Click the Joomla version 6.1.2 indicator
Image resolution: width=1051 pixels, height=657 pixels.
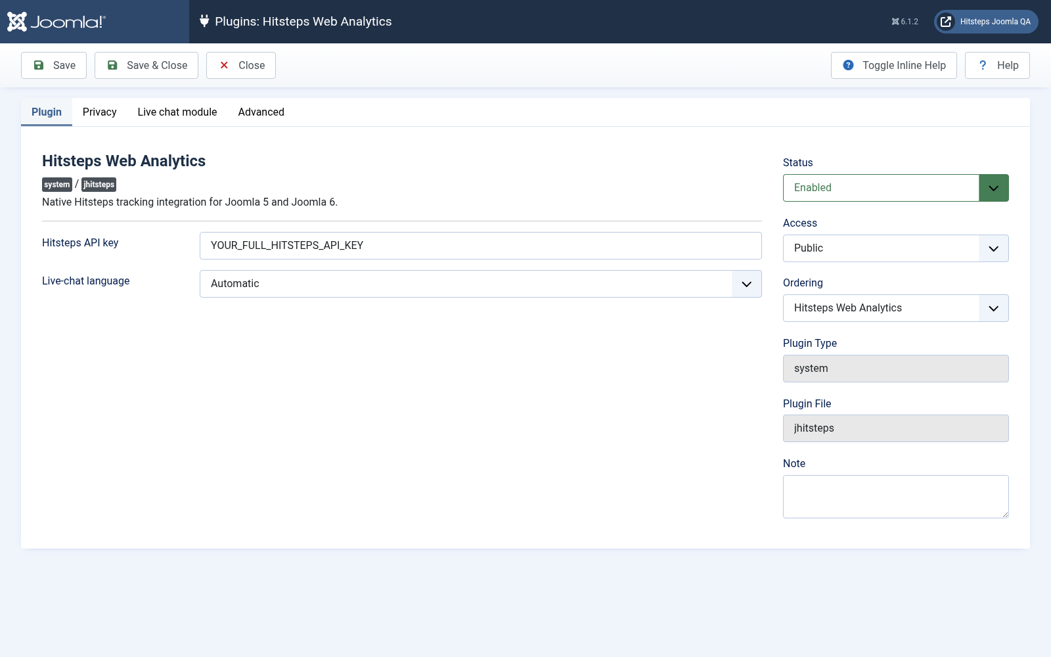click(905, 22)
